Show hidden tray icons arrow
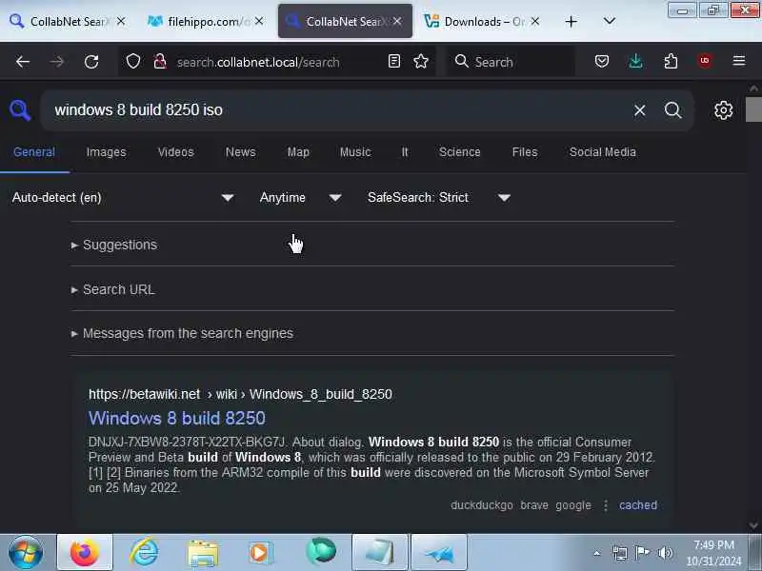This screenshot has width=762, height=571. (x=597, y=553)
